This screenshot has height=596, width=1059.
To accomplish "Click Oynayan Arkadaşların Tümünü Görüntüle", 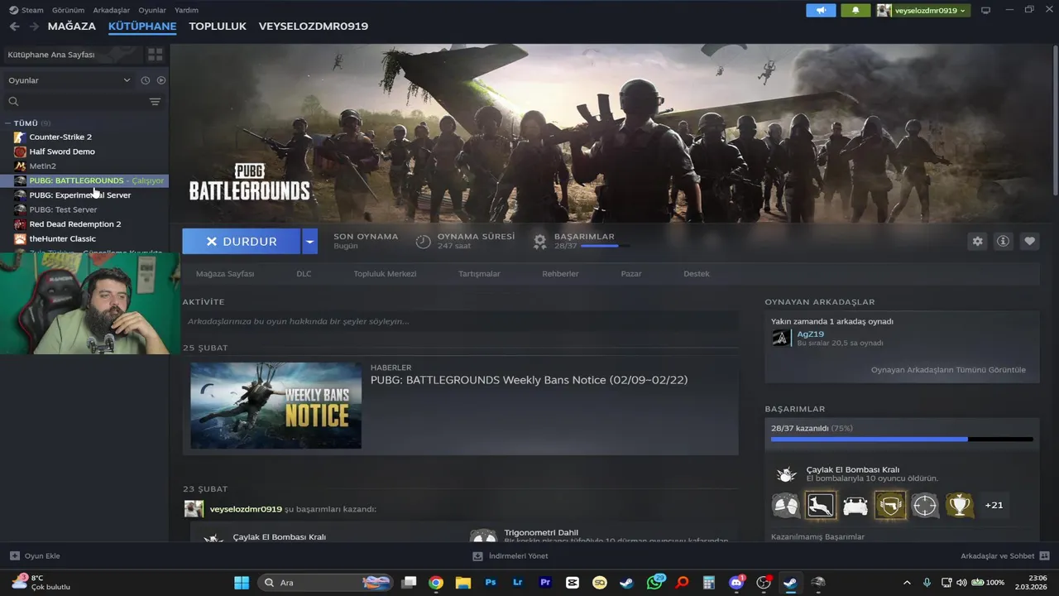I will pos(948,370).
